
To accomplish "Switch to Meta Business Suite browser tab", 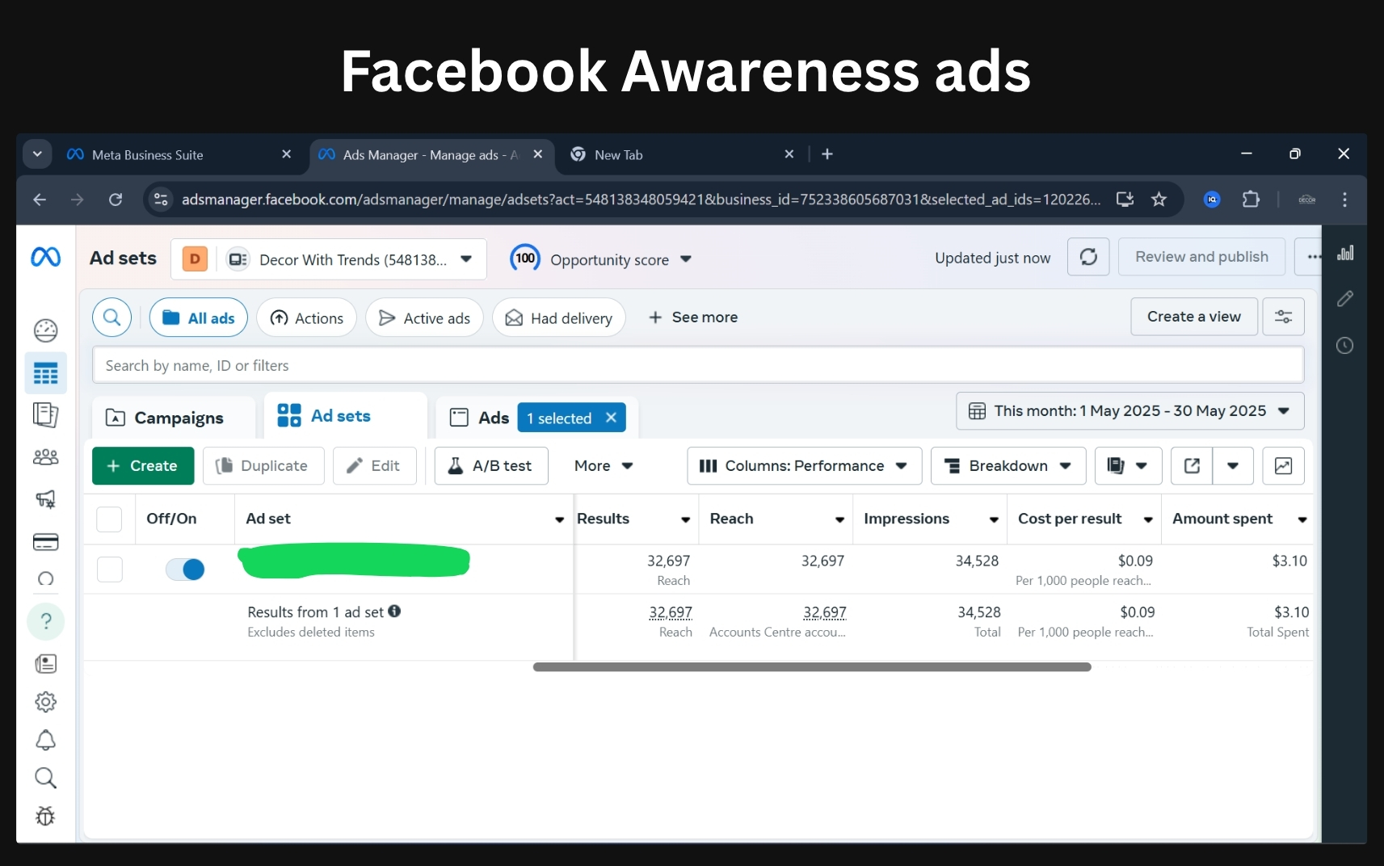I will pos(179,154).
